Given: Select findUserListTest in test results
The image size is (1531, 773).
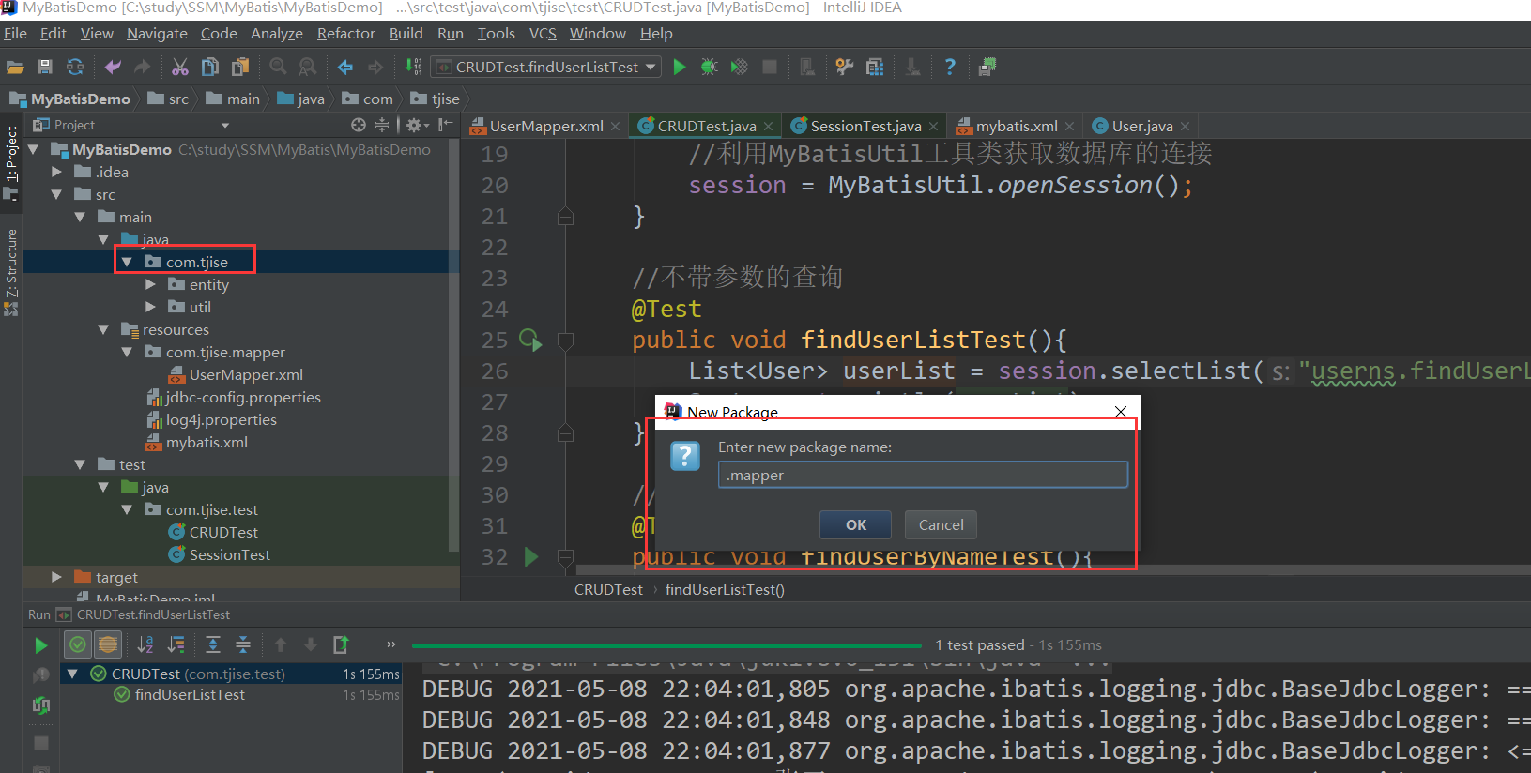Looking at the screenshot, I should tap(190, 694).
